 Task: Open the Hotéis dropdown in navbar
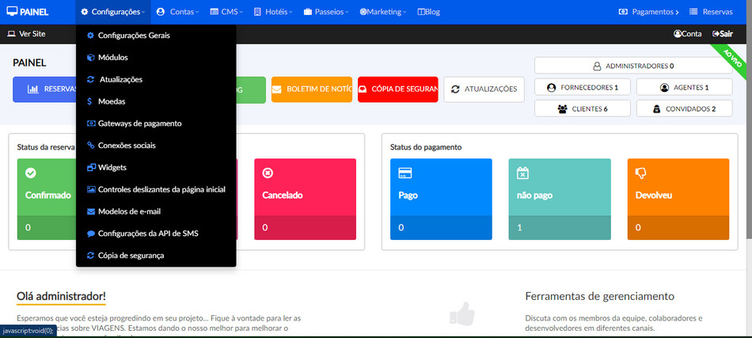[x=273, y=12]
